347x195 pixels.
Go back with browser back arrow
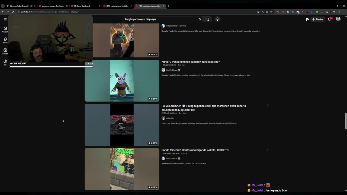3,12
